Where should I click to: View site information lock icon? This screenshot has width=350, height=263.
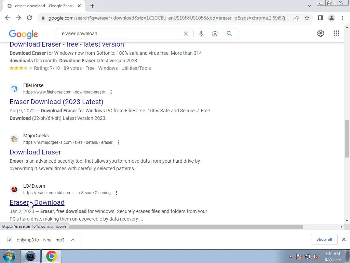tap(43, 18)
